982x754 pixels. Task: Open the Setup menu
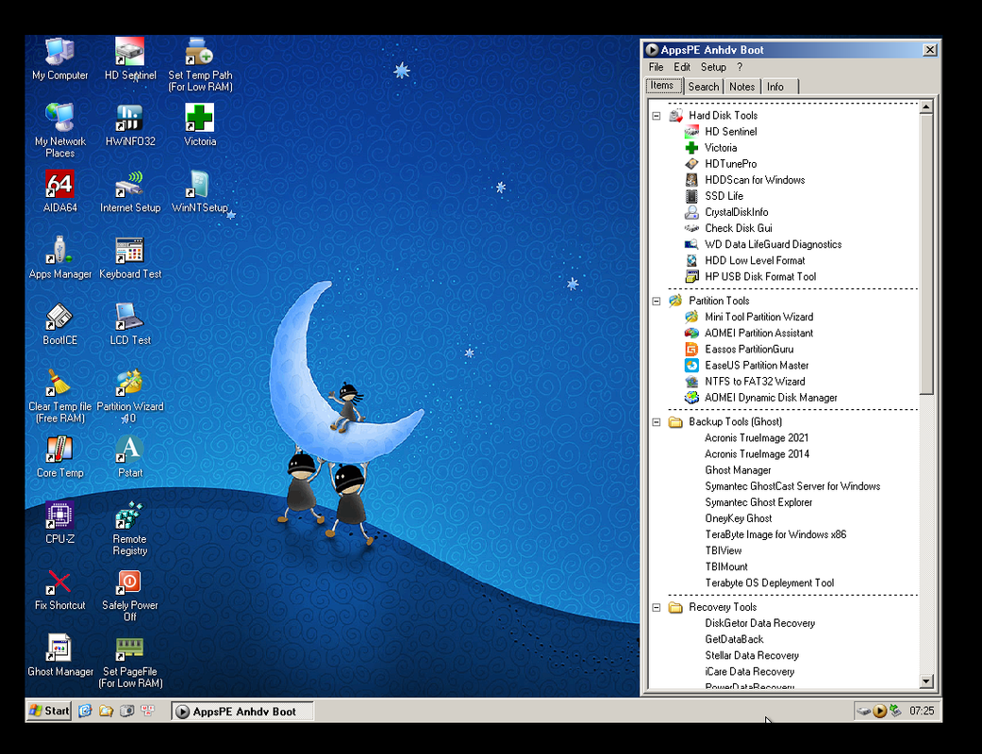[x=713, y=67]
